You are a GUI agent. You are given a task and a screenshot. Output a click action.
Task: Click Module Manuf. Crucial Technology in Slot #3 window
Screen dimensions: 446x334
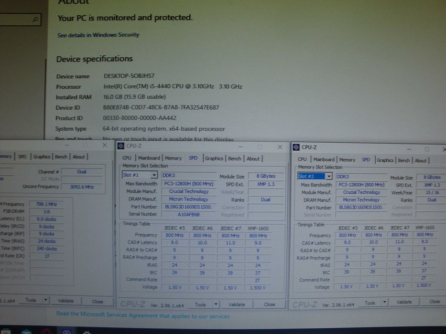click(361, 192)
